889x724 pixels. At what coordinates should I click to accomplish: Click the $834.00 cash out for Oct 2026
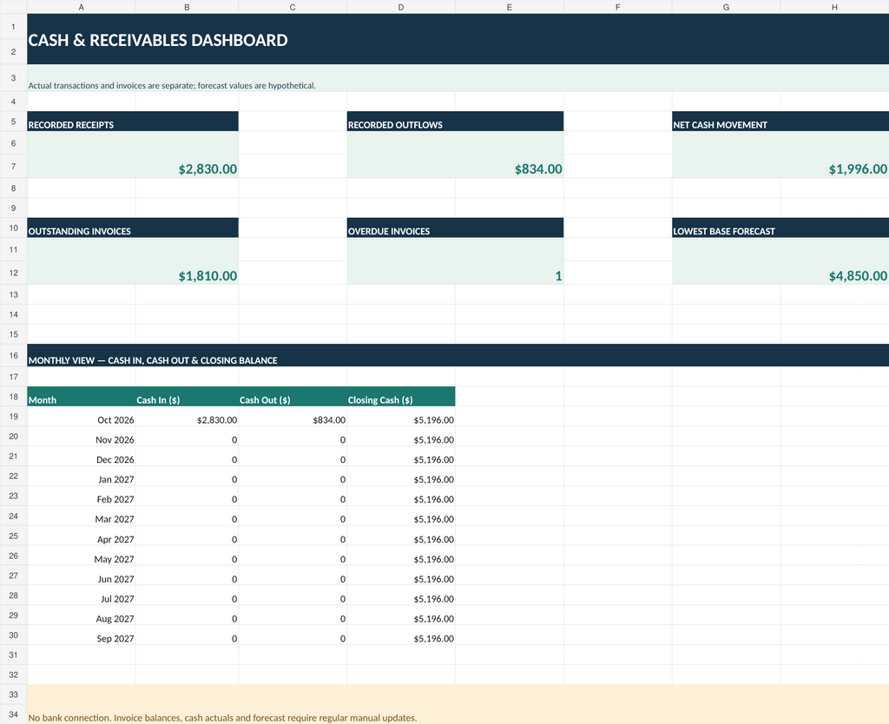tap(293, 417)
